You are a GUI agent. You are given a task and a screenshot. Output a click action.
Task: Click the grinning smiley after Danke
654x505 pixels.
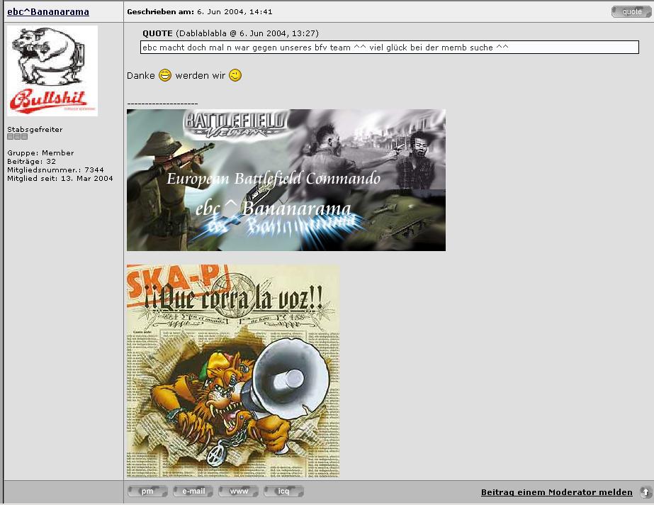click(165, 75)
